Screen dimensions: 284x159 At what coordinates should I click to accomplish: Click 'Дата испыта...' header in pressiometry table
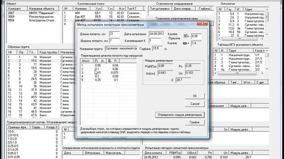pyautogui.click(x=154, y=153)
